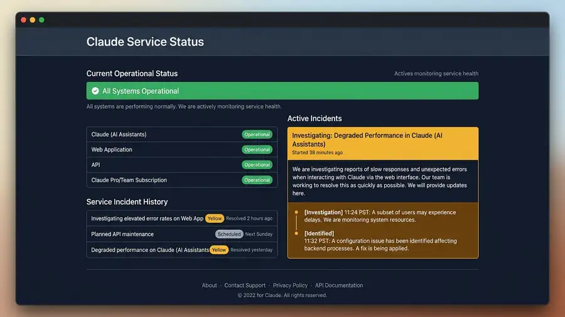Click the Active Incidents heading
Viewport: 565px width, 317px height.
click(x=315, y=118)
